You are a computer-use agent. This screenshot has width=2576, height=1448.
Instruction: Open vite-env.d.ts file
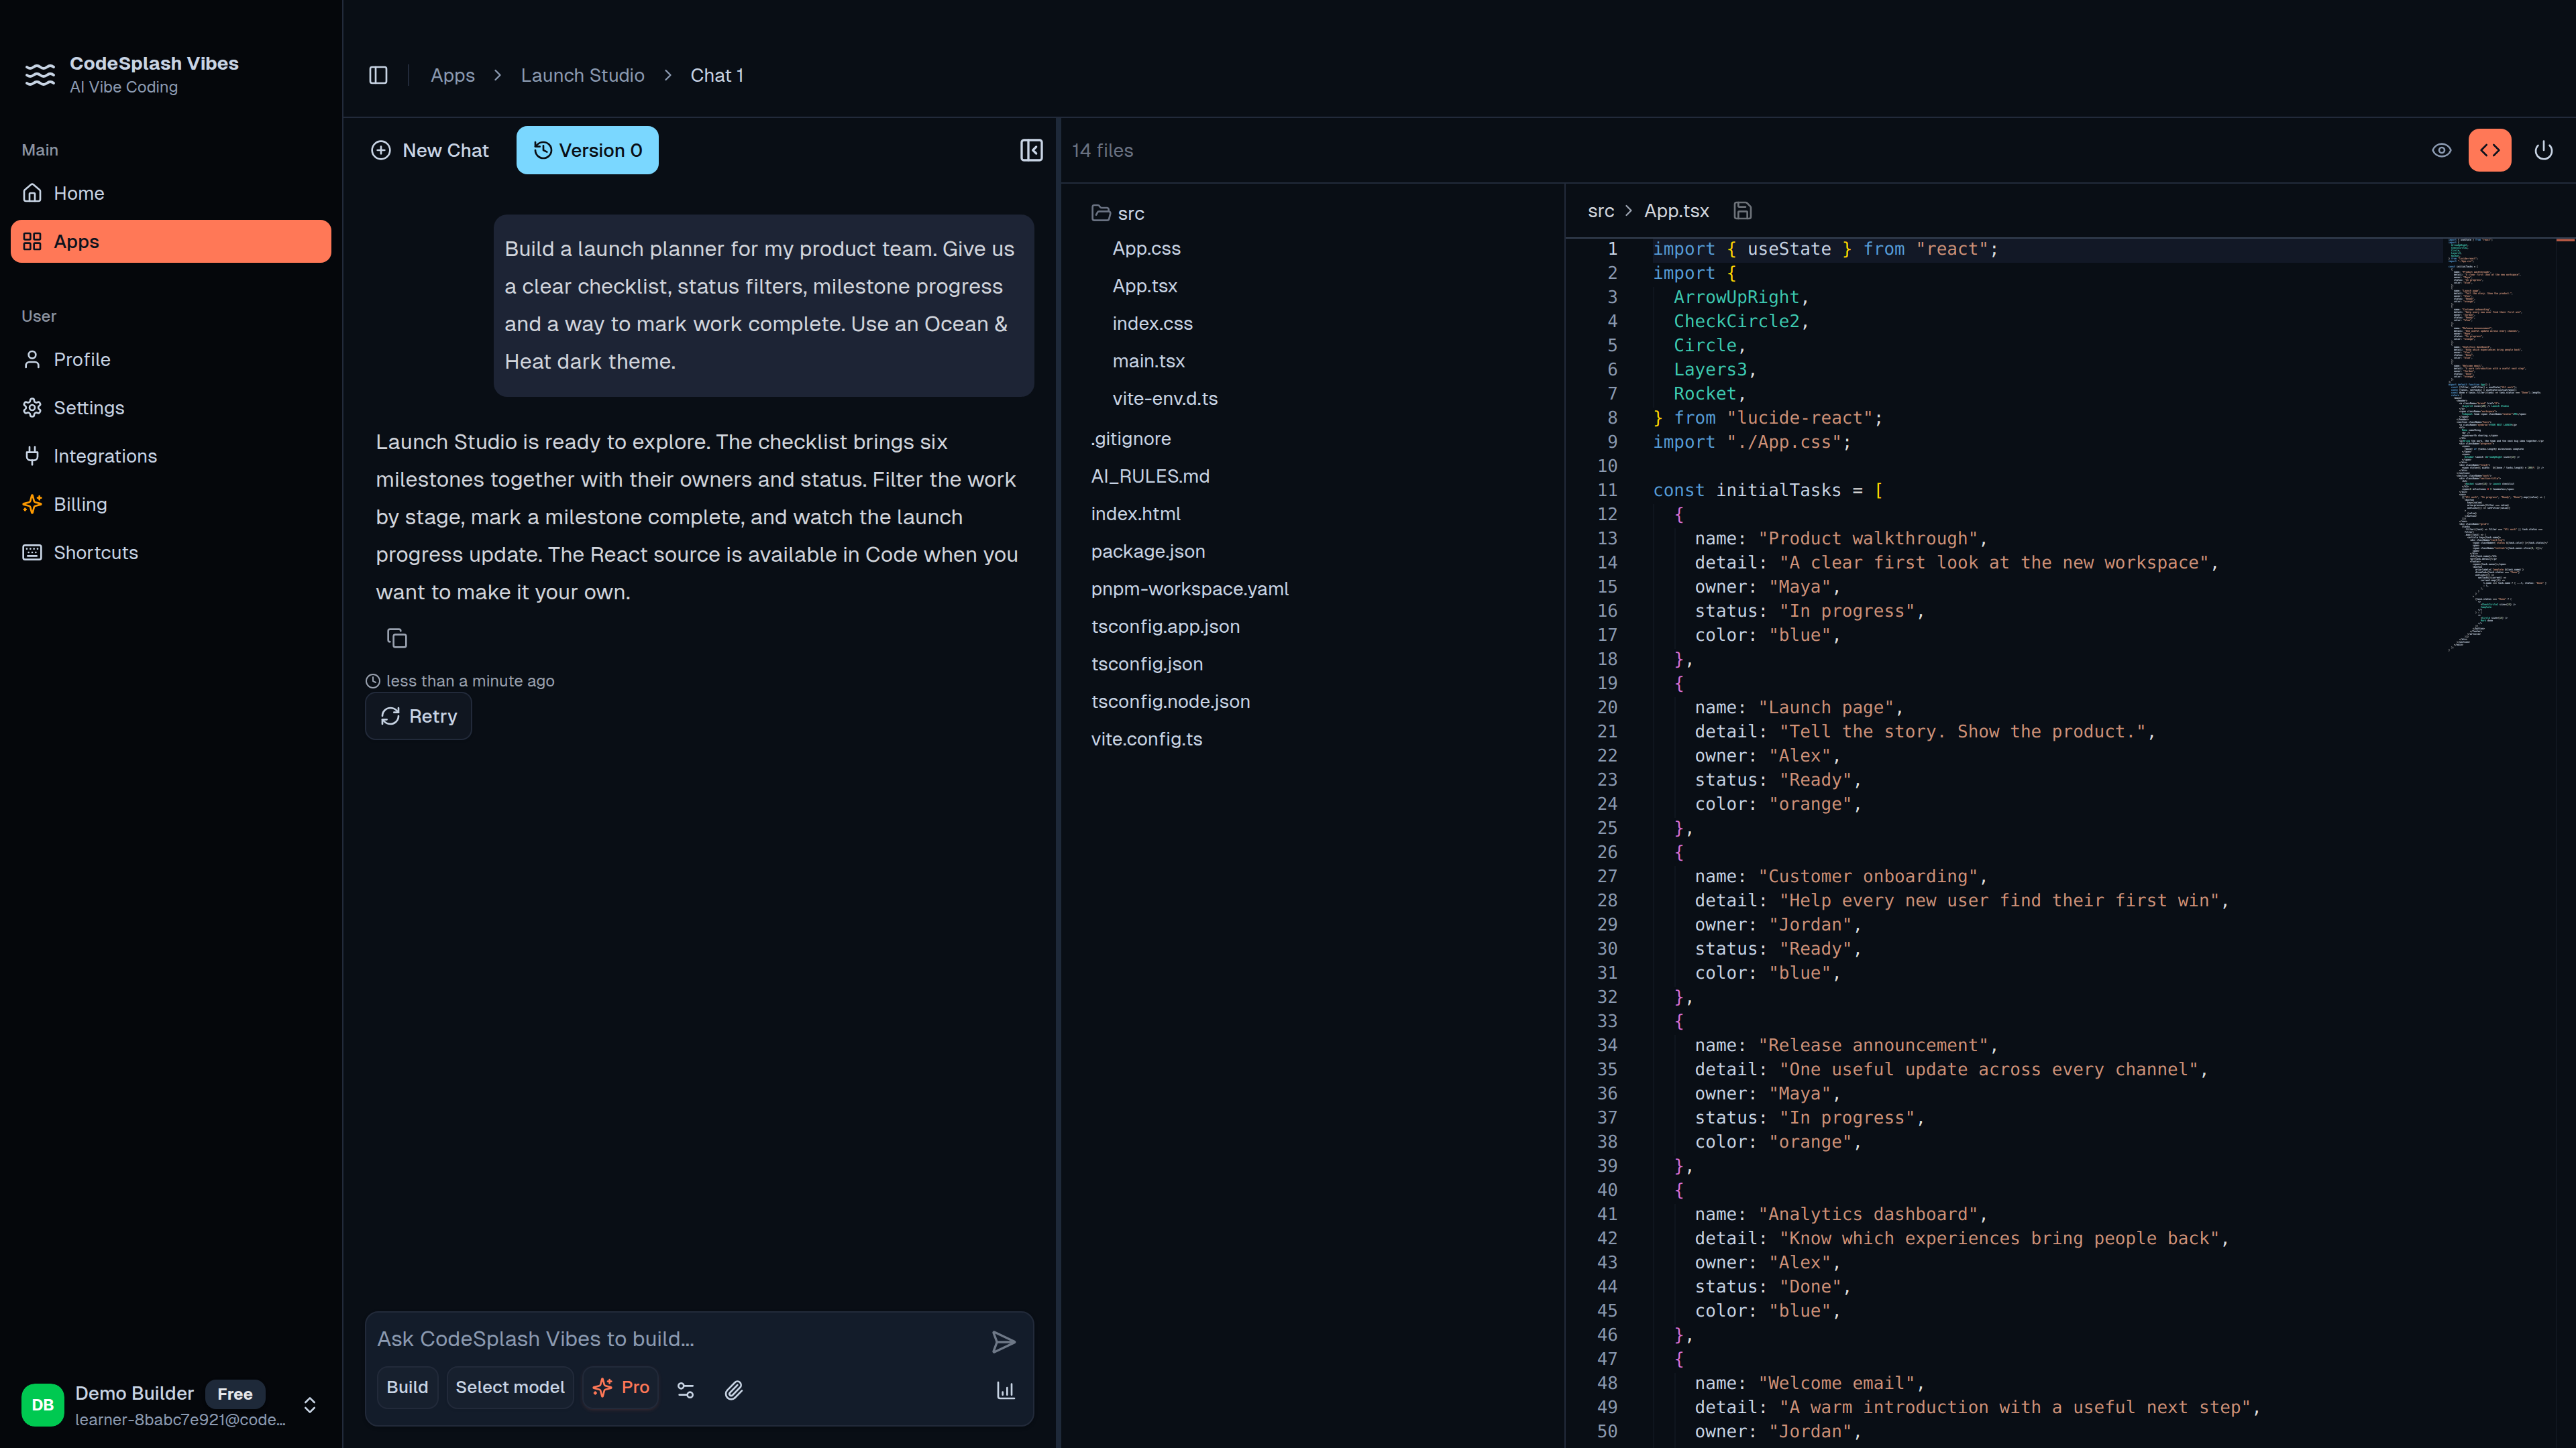(x=1164, y=398)
